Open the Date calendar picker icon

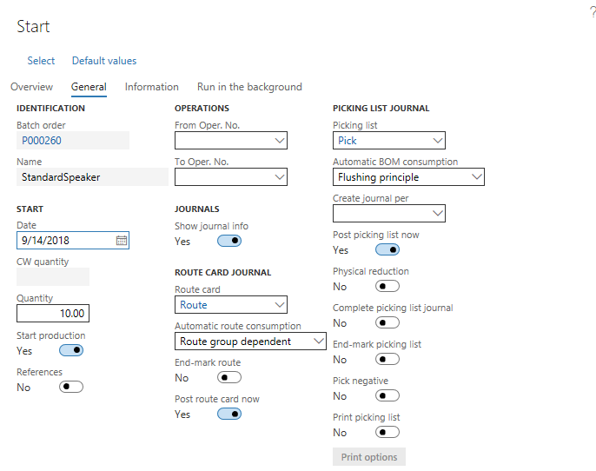(x=122, y=240)
